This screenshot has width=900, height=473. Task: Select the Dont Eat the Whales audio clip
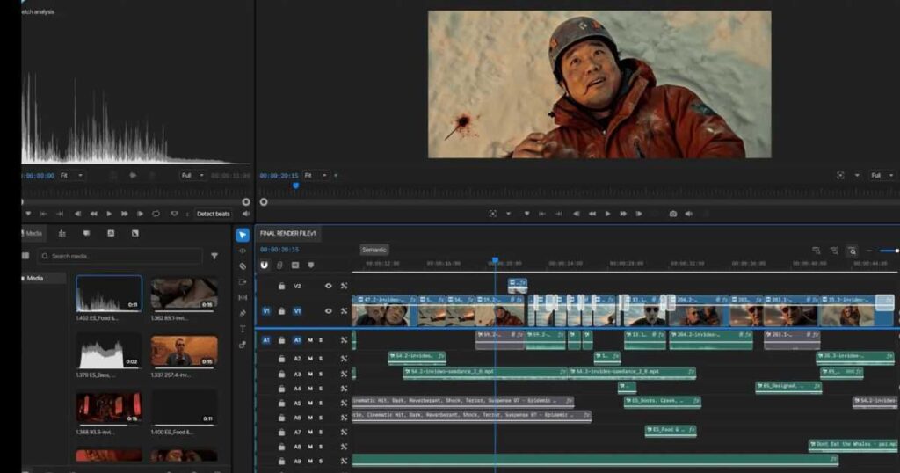pyautogui.click(x=853, y=444)
